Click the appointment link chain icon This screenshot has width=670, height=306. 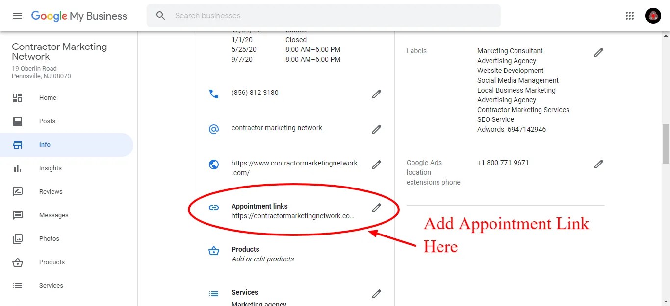click(x=214, y=208)
